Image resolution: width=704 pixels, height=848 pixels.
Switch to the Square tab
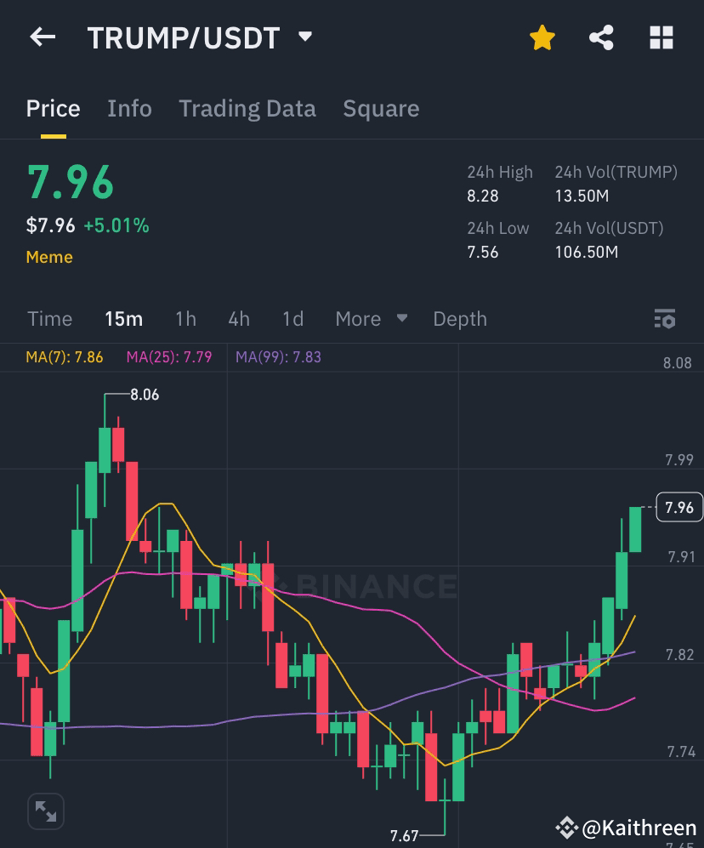coord(381,108)
